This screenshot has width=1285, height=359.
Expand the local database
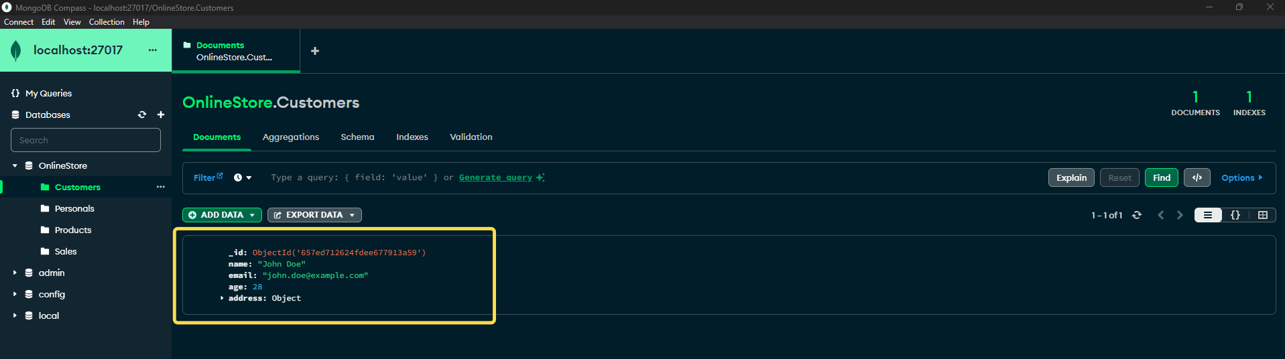15,315
